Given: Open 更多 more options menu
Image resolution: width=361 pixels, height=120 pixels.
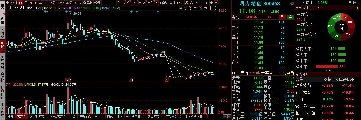Looking at the screenshot, I should (205, 3).
